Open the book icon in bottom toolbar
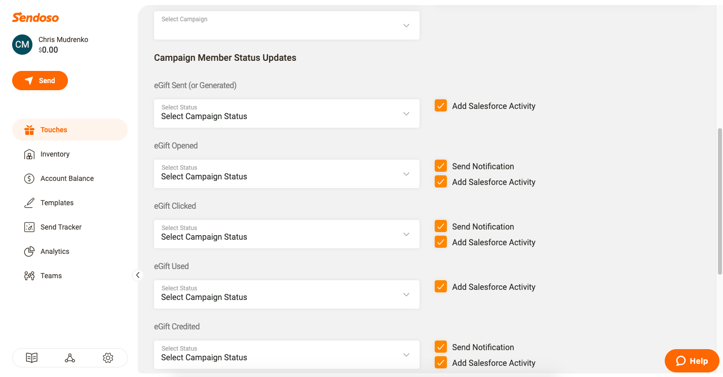723x377 pixels. [x=32, y=358]
